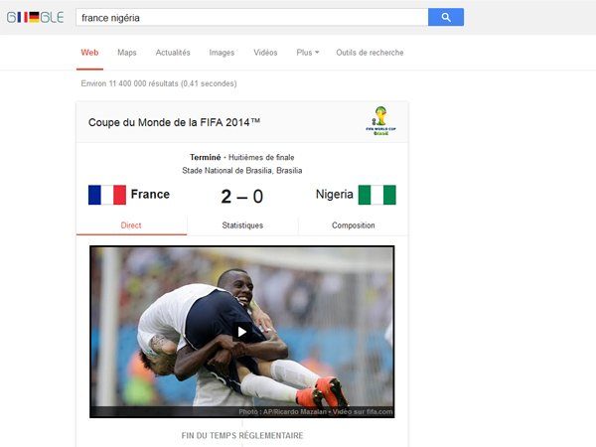Open the Google doodle logo
The height and width of the screenshot is (447, 596).
coord(36,17)
